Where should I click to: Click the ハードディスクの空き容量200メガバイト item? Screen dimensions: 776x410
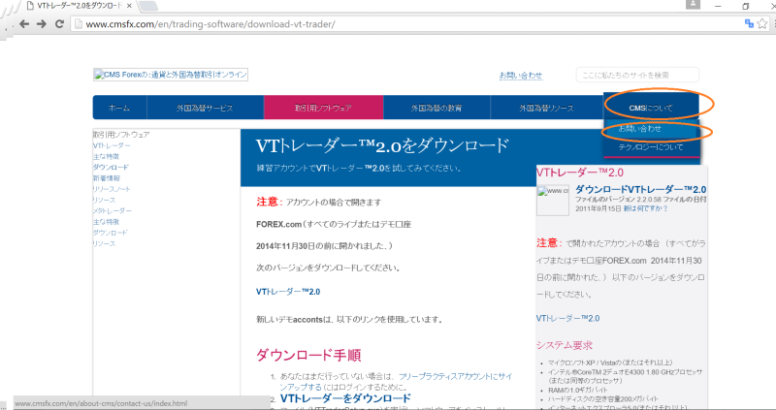click(602, 398)
